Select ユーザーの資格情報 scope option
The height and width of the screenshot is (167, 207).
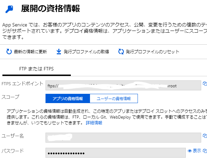(114, 99)
